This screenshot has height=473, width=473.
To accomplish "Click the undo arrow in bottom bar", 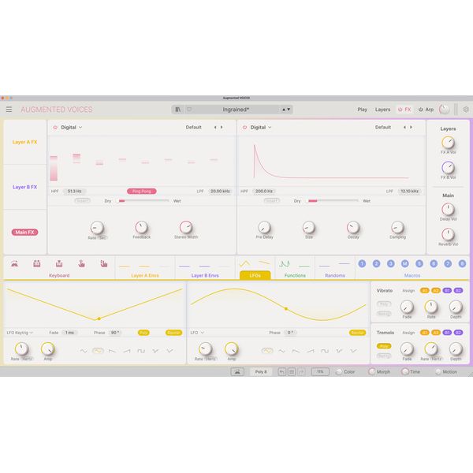I will point(281,372).
